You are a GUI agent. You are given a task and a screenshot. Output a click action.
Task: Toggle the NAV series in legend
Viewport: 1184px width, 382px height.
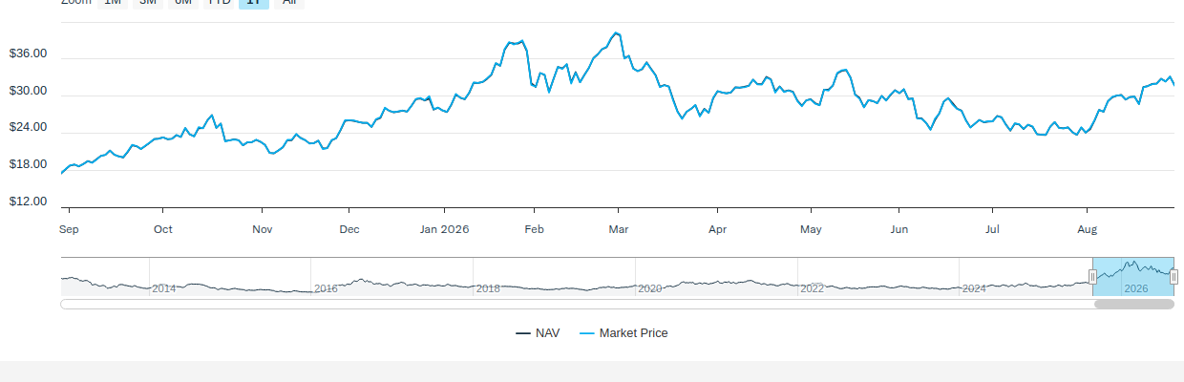click(538, 333)
